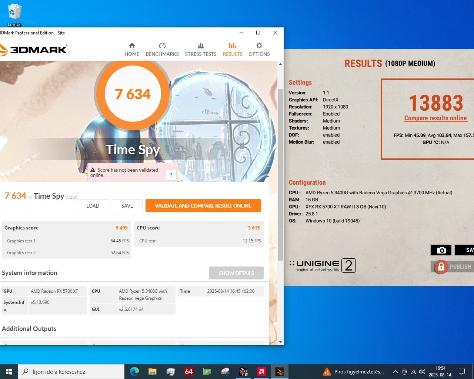Viewport: 474px width, 379px height.
Task: Click the CPU score value 3 615
Action: [254, 228]
